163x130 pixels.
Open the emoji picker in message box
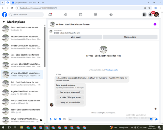(x=151, y=119)
